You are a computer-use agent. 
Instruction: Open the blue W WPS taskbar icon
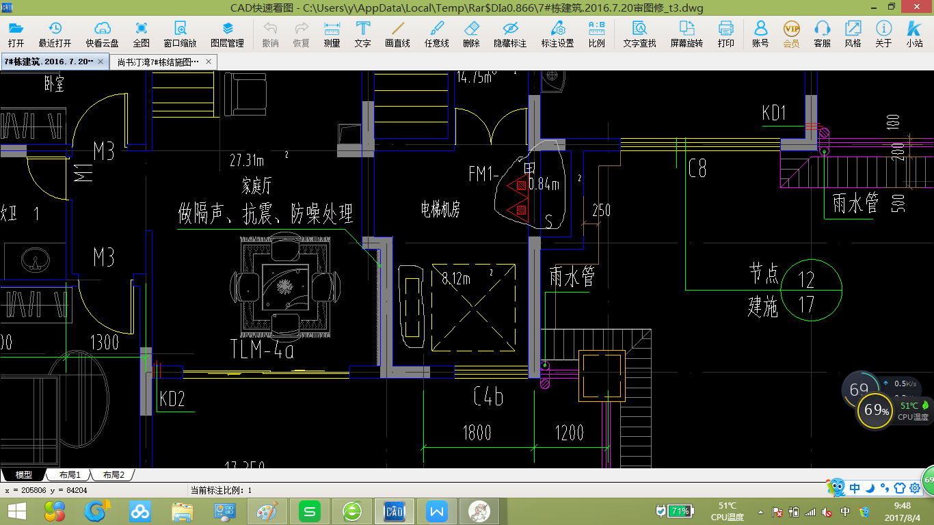(x=436, y=511)
